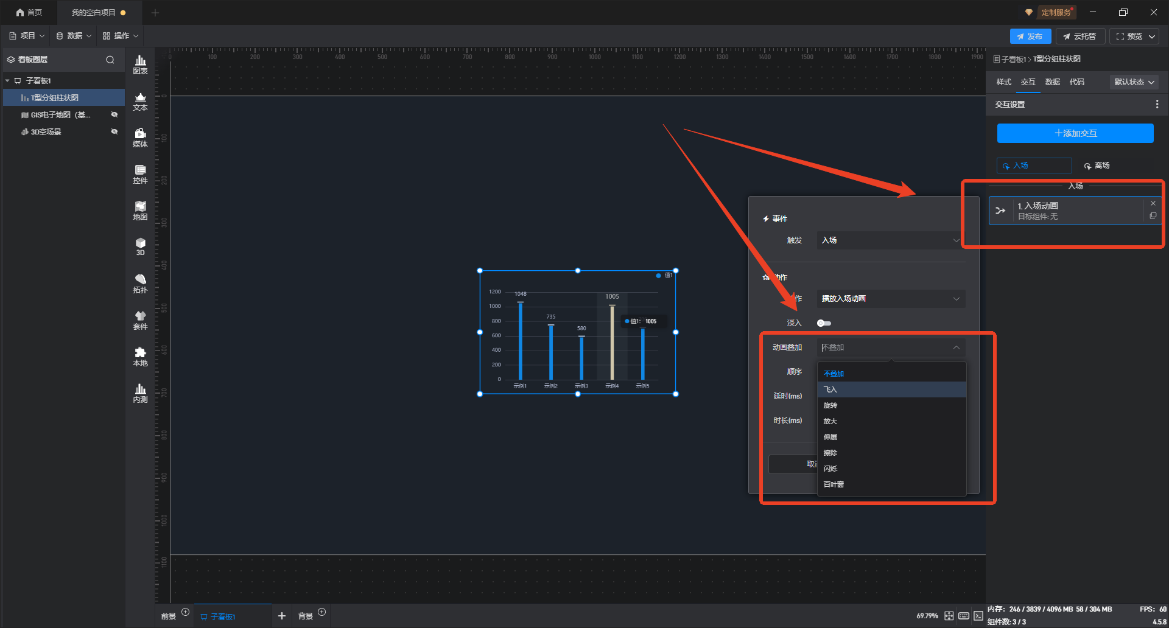
Task: Show the hidden GIS电子地图 layer
Action: pyautogui.click(x=114, y=114)
